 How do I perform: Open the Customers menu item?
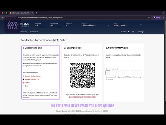pyautogui.click(x=34, y=32)
